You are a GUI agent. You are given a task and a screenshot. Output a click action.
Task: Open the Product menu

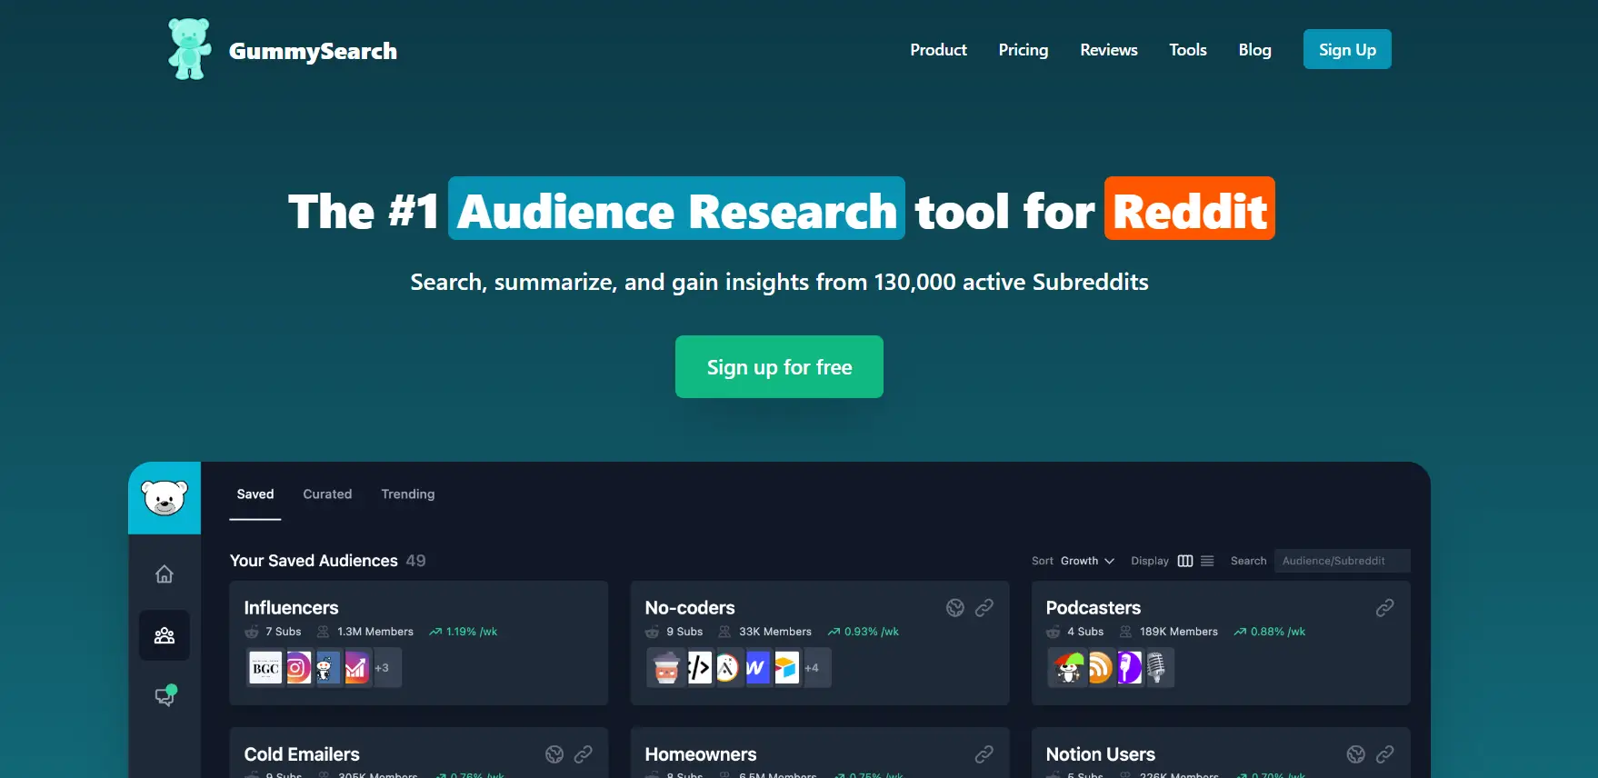pos(938,50)
